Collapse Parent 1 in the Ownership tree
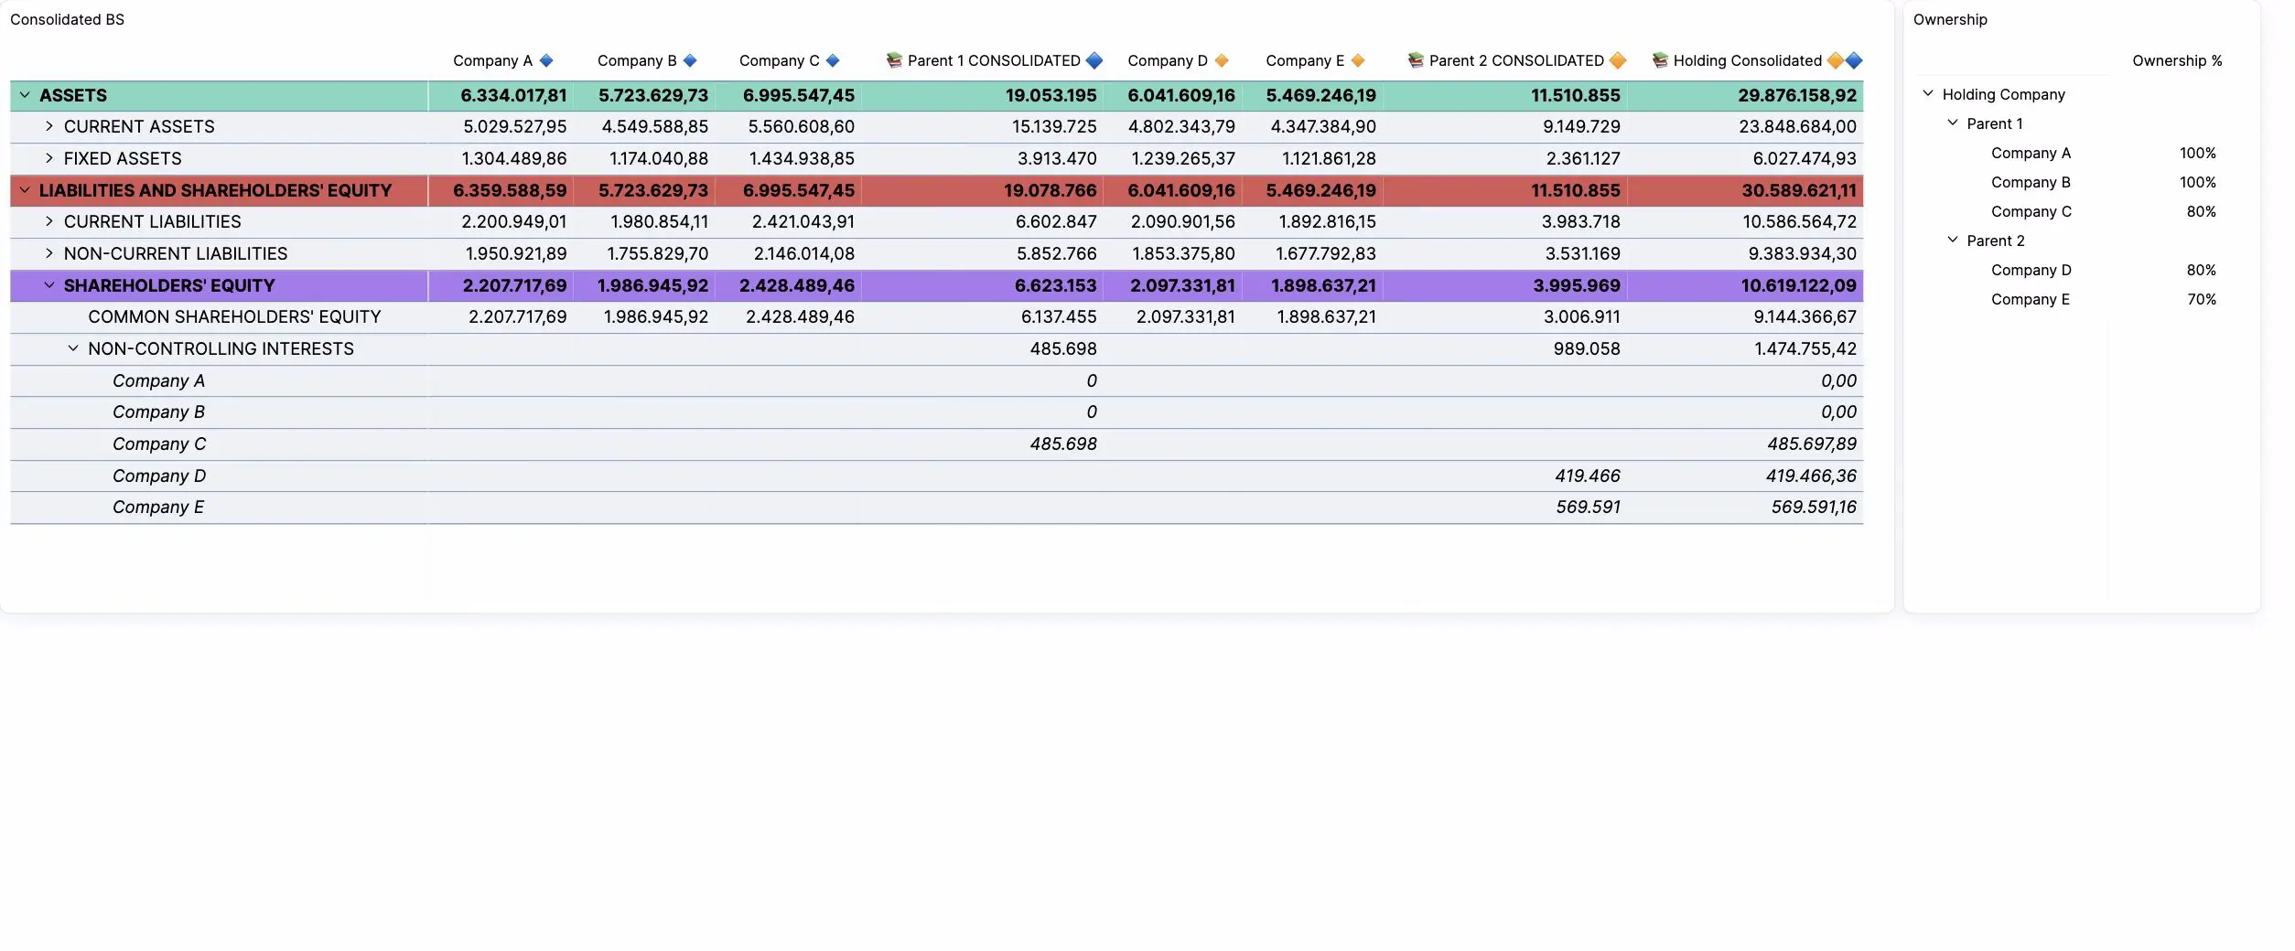2295x951 pixels. click(x=1951, y=123)
